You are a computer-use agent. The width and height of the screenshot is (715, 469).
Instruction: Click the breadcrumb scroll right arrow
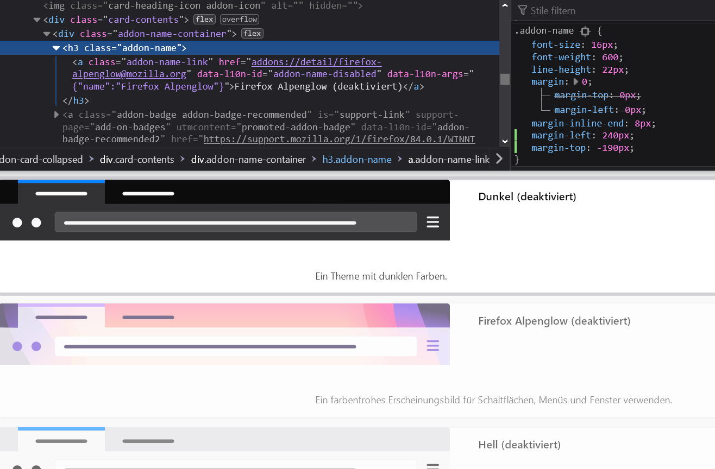point(499,159)
